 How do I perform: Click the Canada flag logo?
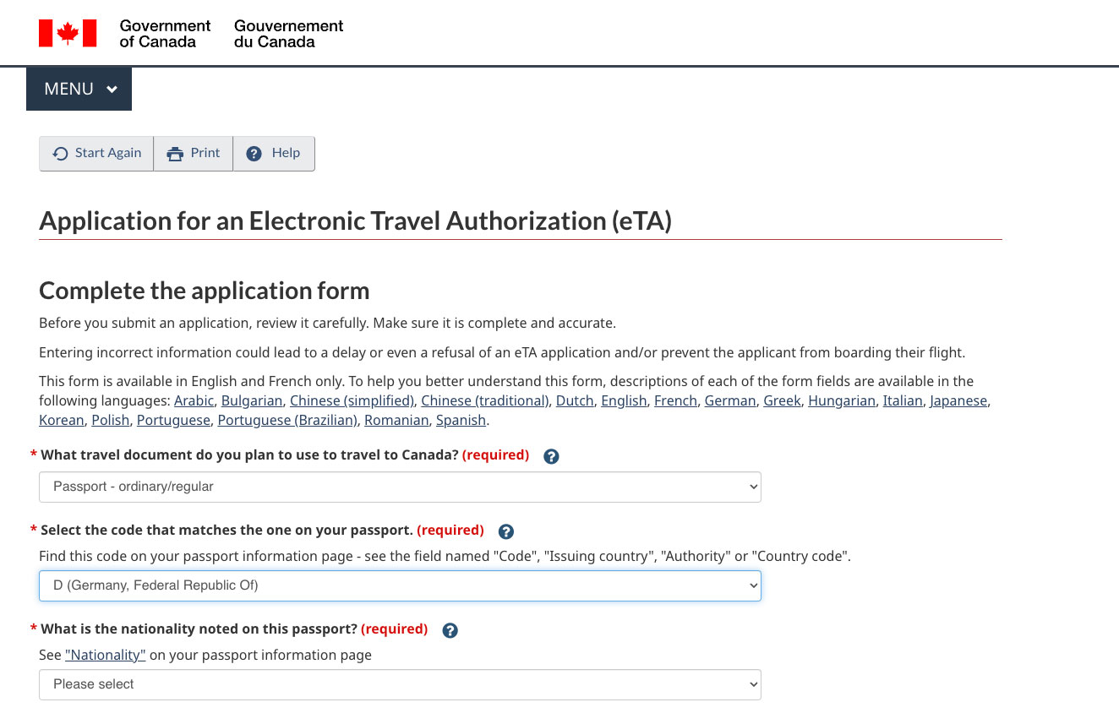point(68,33)
